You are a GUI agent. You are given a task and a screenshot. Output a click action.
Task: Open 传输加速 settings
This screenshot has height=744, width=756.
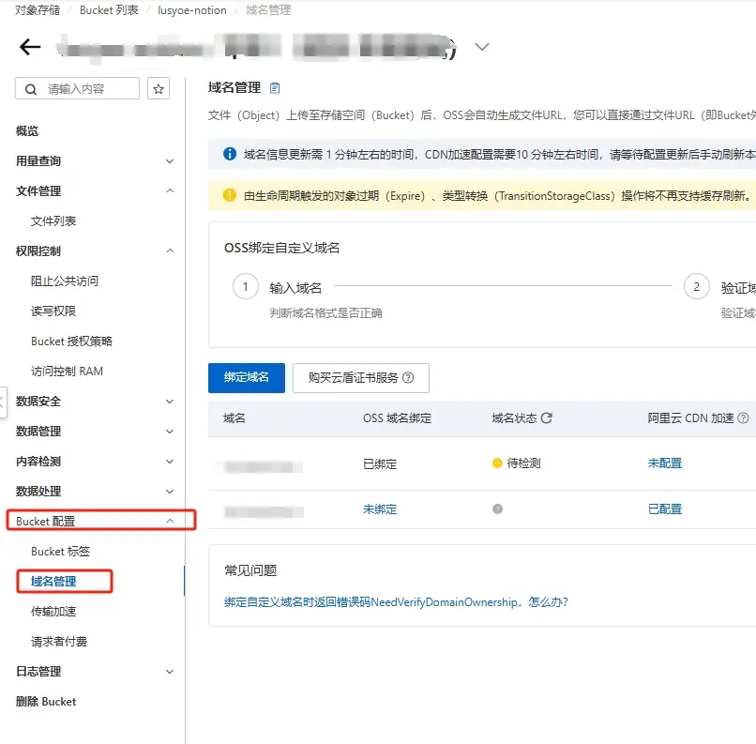click(53, 612)
